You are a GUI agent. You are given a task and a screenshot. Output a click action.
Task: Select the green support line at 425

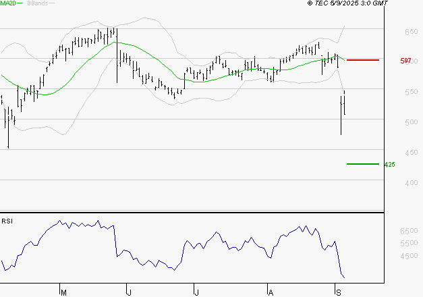pos(362,164)
